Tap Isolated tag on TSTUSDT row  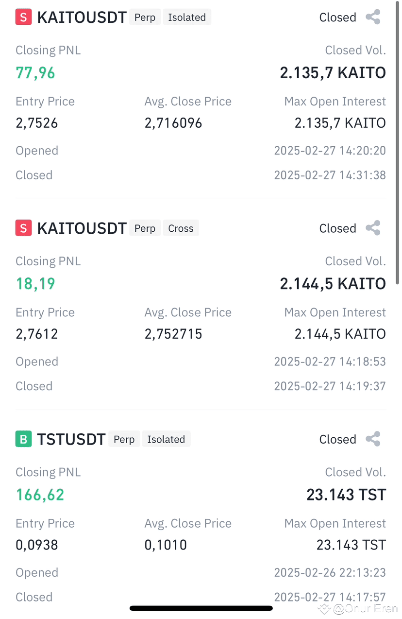(166, 439)
